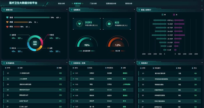Image resolution: width=204 pixels, height=108 pixels.
Task: Click the 风险统计 panel header icon
Action: coord(139,63)
